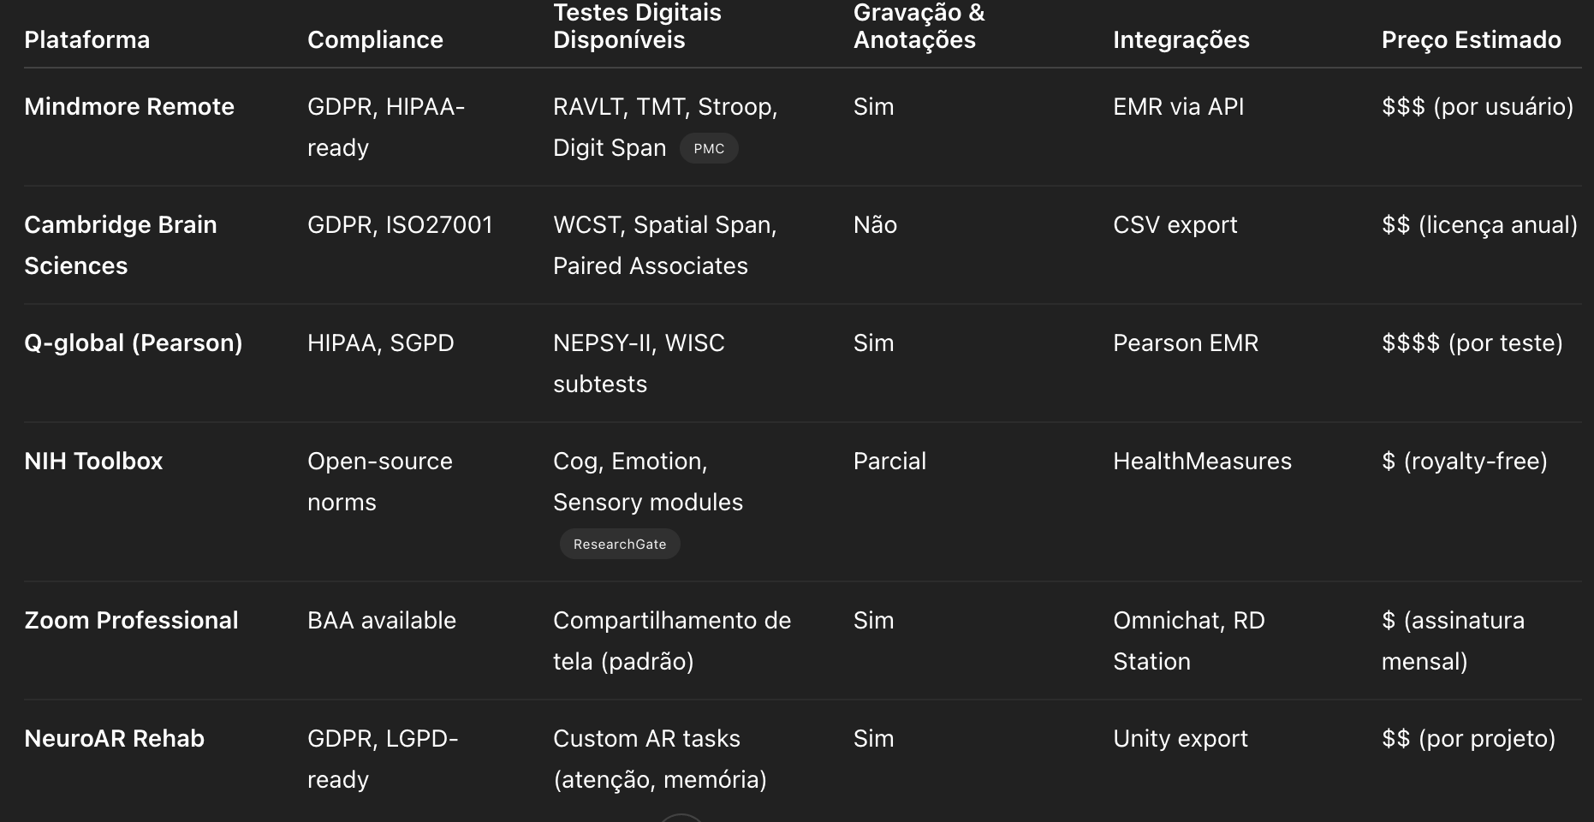Click the circular button below the table
This screenshot has width=1594, height=822.
pyautogui.click(x=682, y=819)
